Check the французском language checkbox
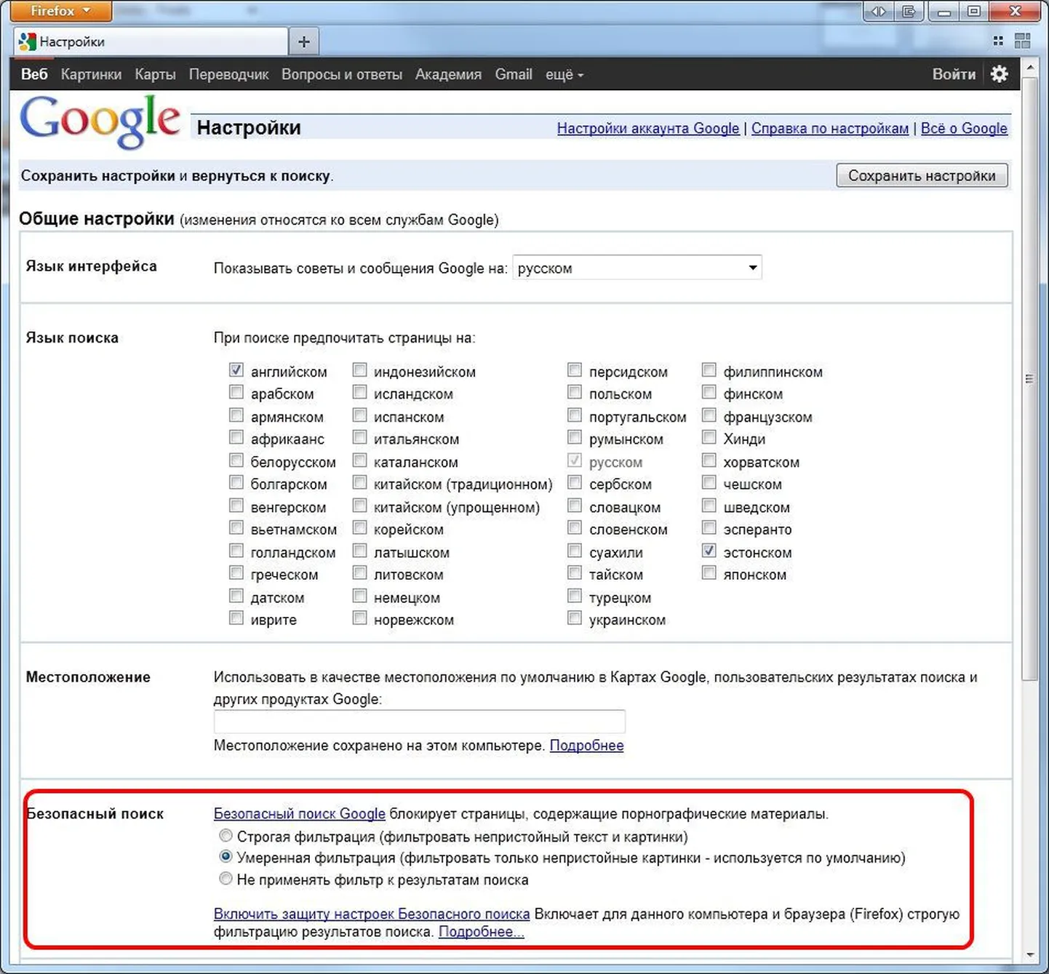Viewport: 1049px width, 974px height. point(709,415)
